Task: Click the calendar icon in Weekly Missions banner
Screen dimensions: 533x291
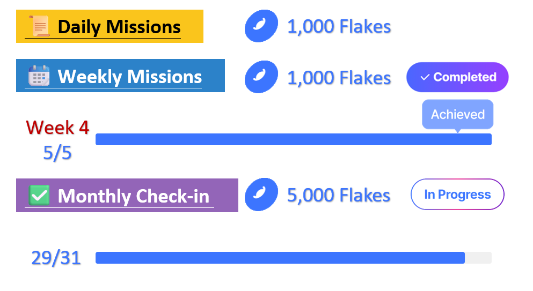Action: (x=39, y=76)
